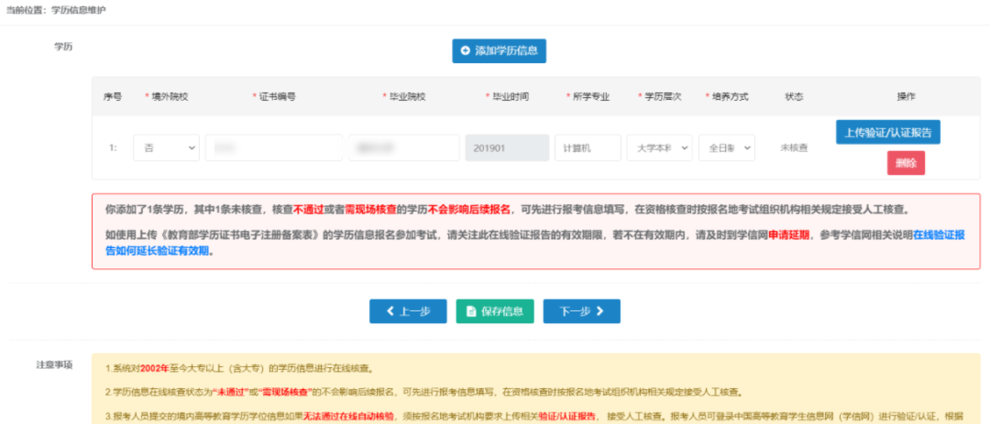Image resolution: width=990 pixels, height=424 pixels.
Task: Click the 证书编号 column header
Action: pyautogui.click(x=276, y=96)
